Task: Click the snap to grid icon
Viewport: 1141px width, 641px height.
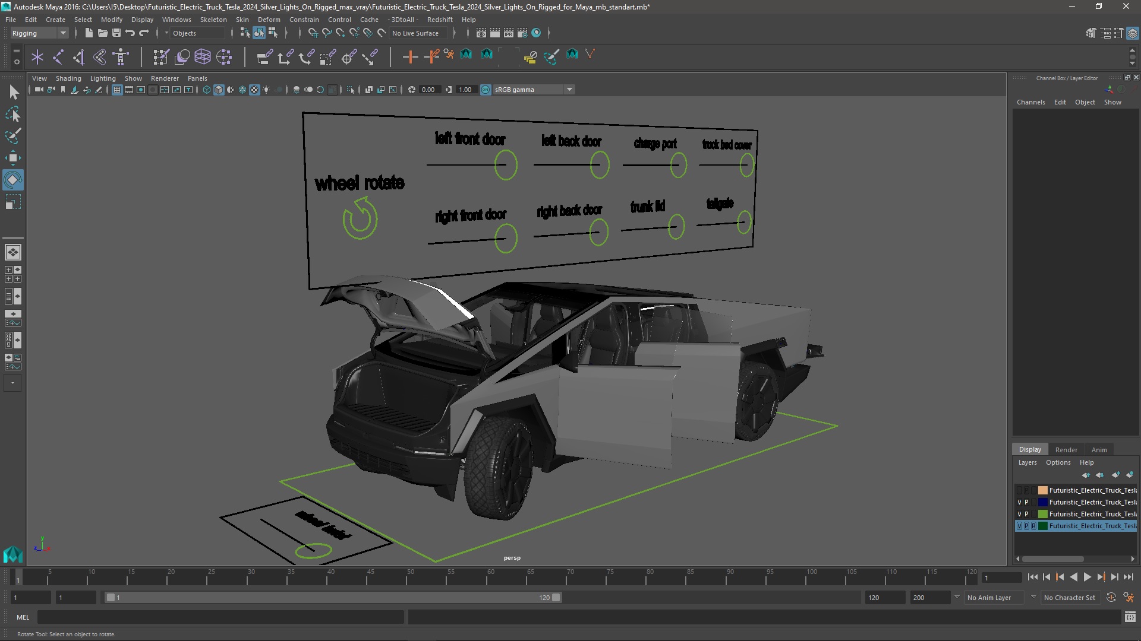Action: pos(313,33)
